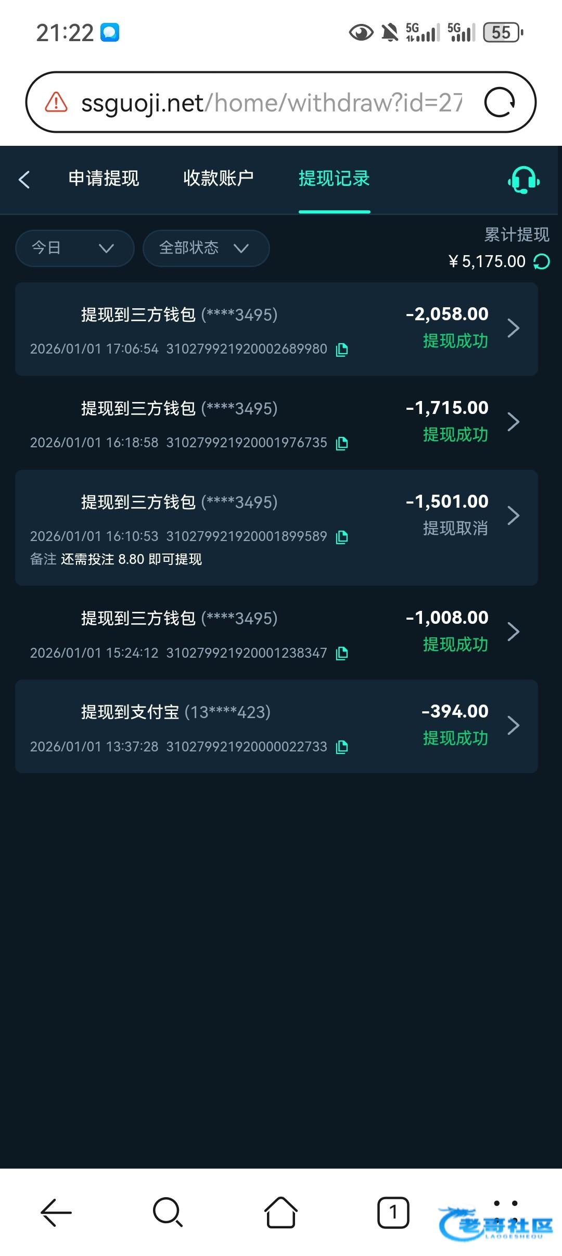Copy order number ending in 1899589
Screen dimensions: 562x1256
pos(342,537)
